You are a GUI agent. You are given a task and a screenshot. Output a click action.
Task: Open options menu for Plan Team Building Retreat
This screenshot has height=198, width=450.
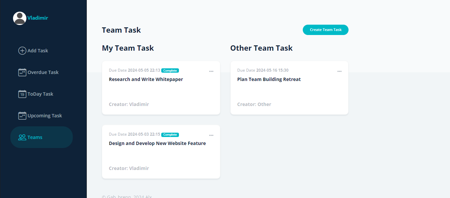(339, 71)
